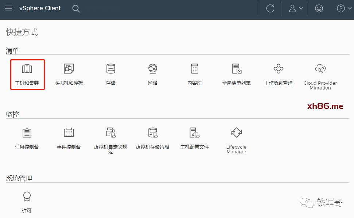Click the search magnifier in header
The height and width of the screenshot is (218, 354).
coord(76,8)
